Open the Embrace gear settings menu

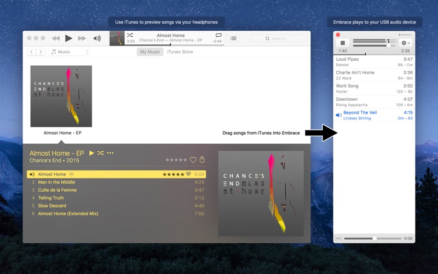(x=406, y=43)
